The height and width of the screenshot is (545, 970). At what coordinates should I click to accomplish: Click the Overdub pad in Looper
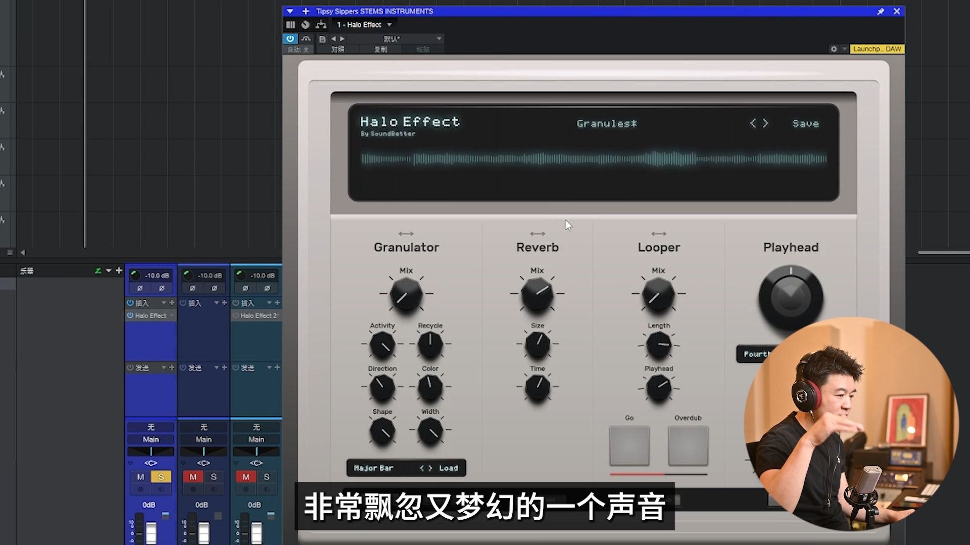click(688, 446)
